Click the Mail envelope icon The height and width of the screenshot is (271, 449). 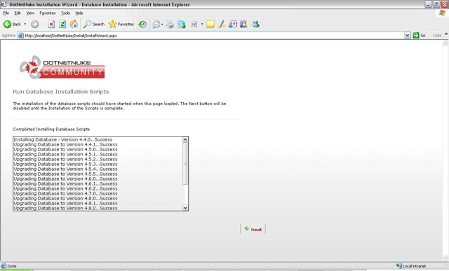click(x=156, y=25)
